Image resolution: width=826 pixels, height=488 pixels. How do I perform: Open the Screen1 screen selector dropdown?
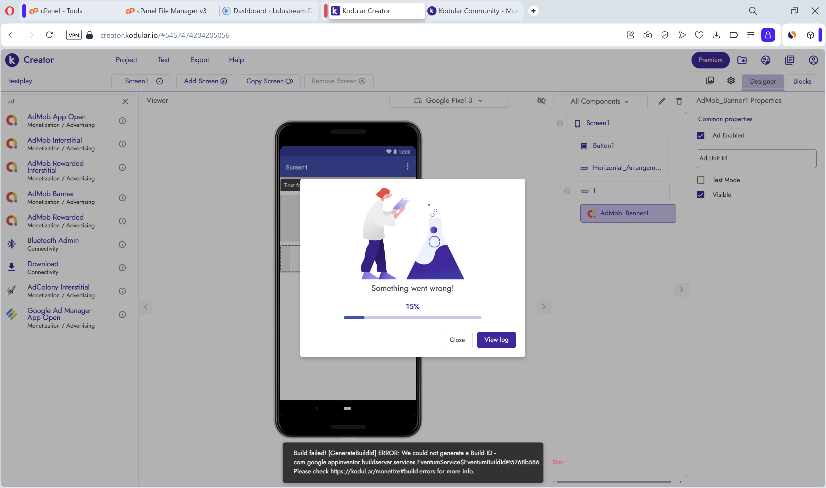pos(141,81)
